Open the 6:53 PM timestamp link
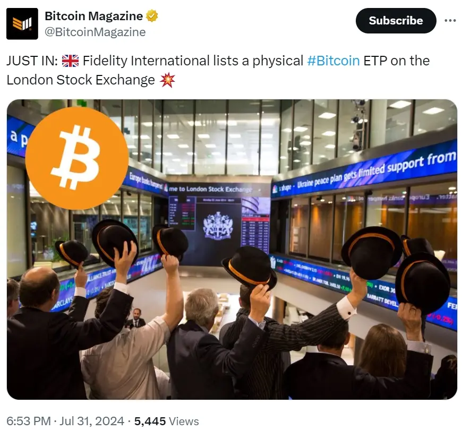Image resolution: width=462 pixels, height=430 pixels. (x=29, y=421)
